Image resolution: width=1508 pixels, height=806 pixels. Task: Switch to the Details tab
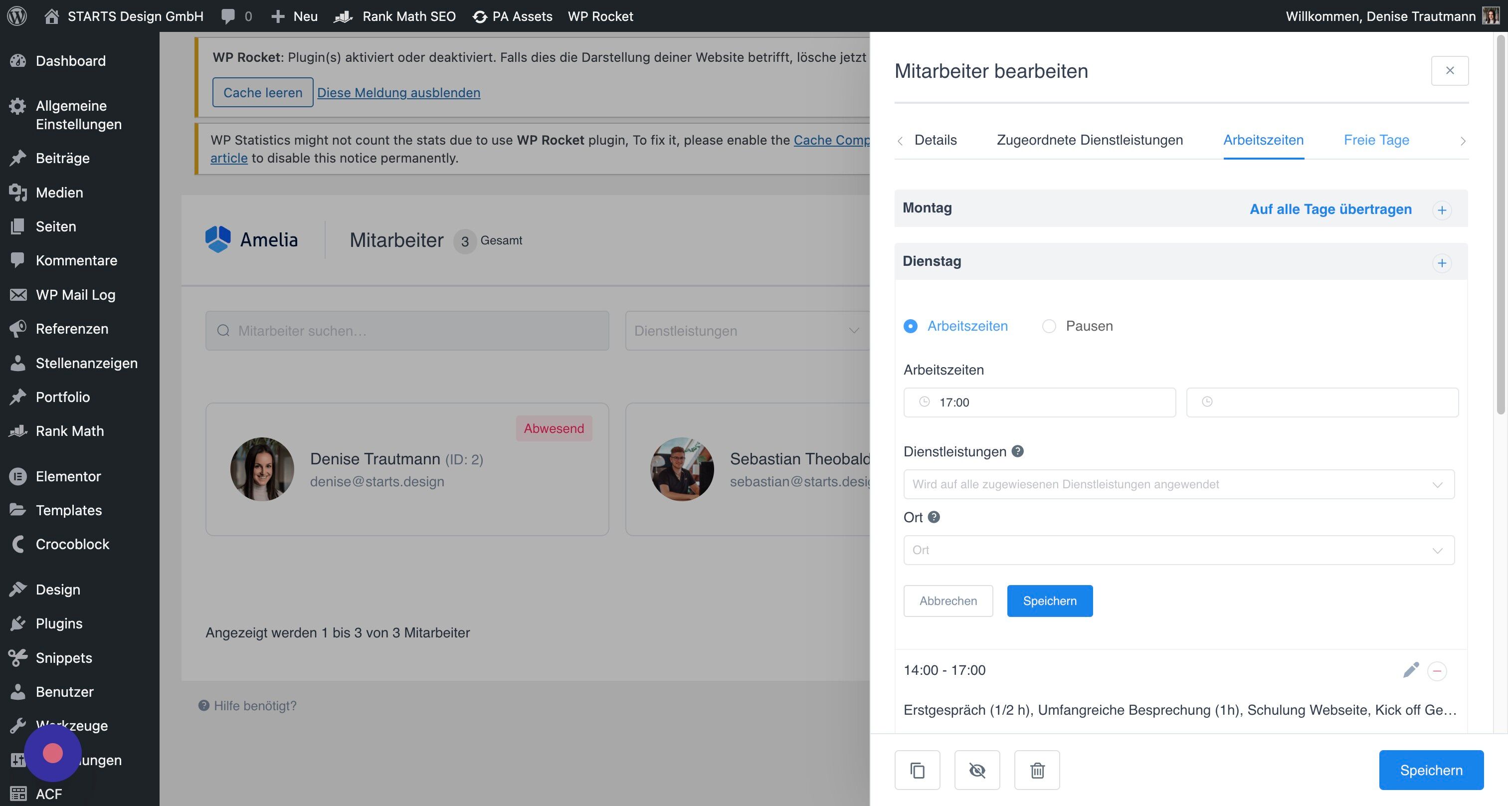(x=936, y=140)
